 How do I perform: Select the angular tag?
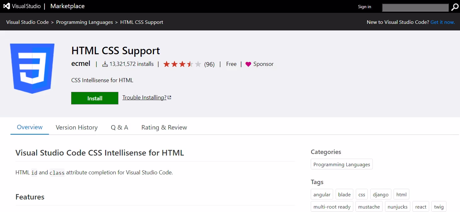click(322, 194)
